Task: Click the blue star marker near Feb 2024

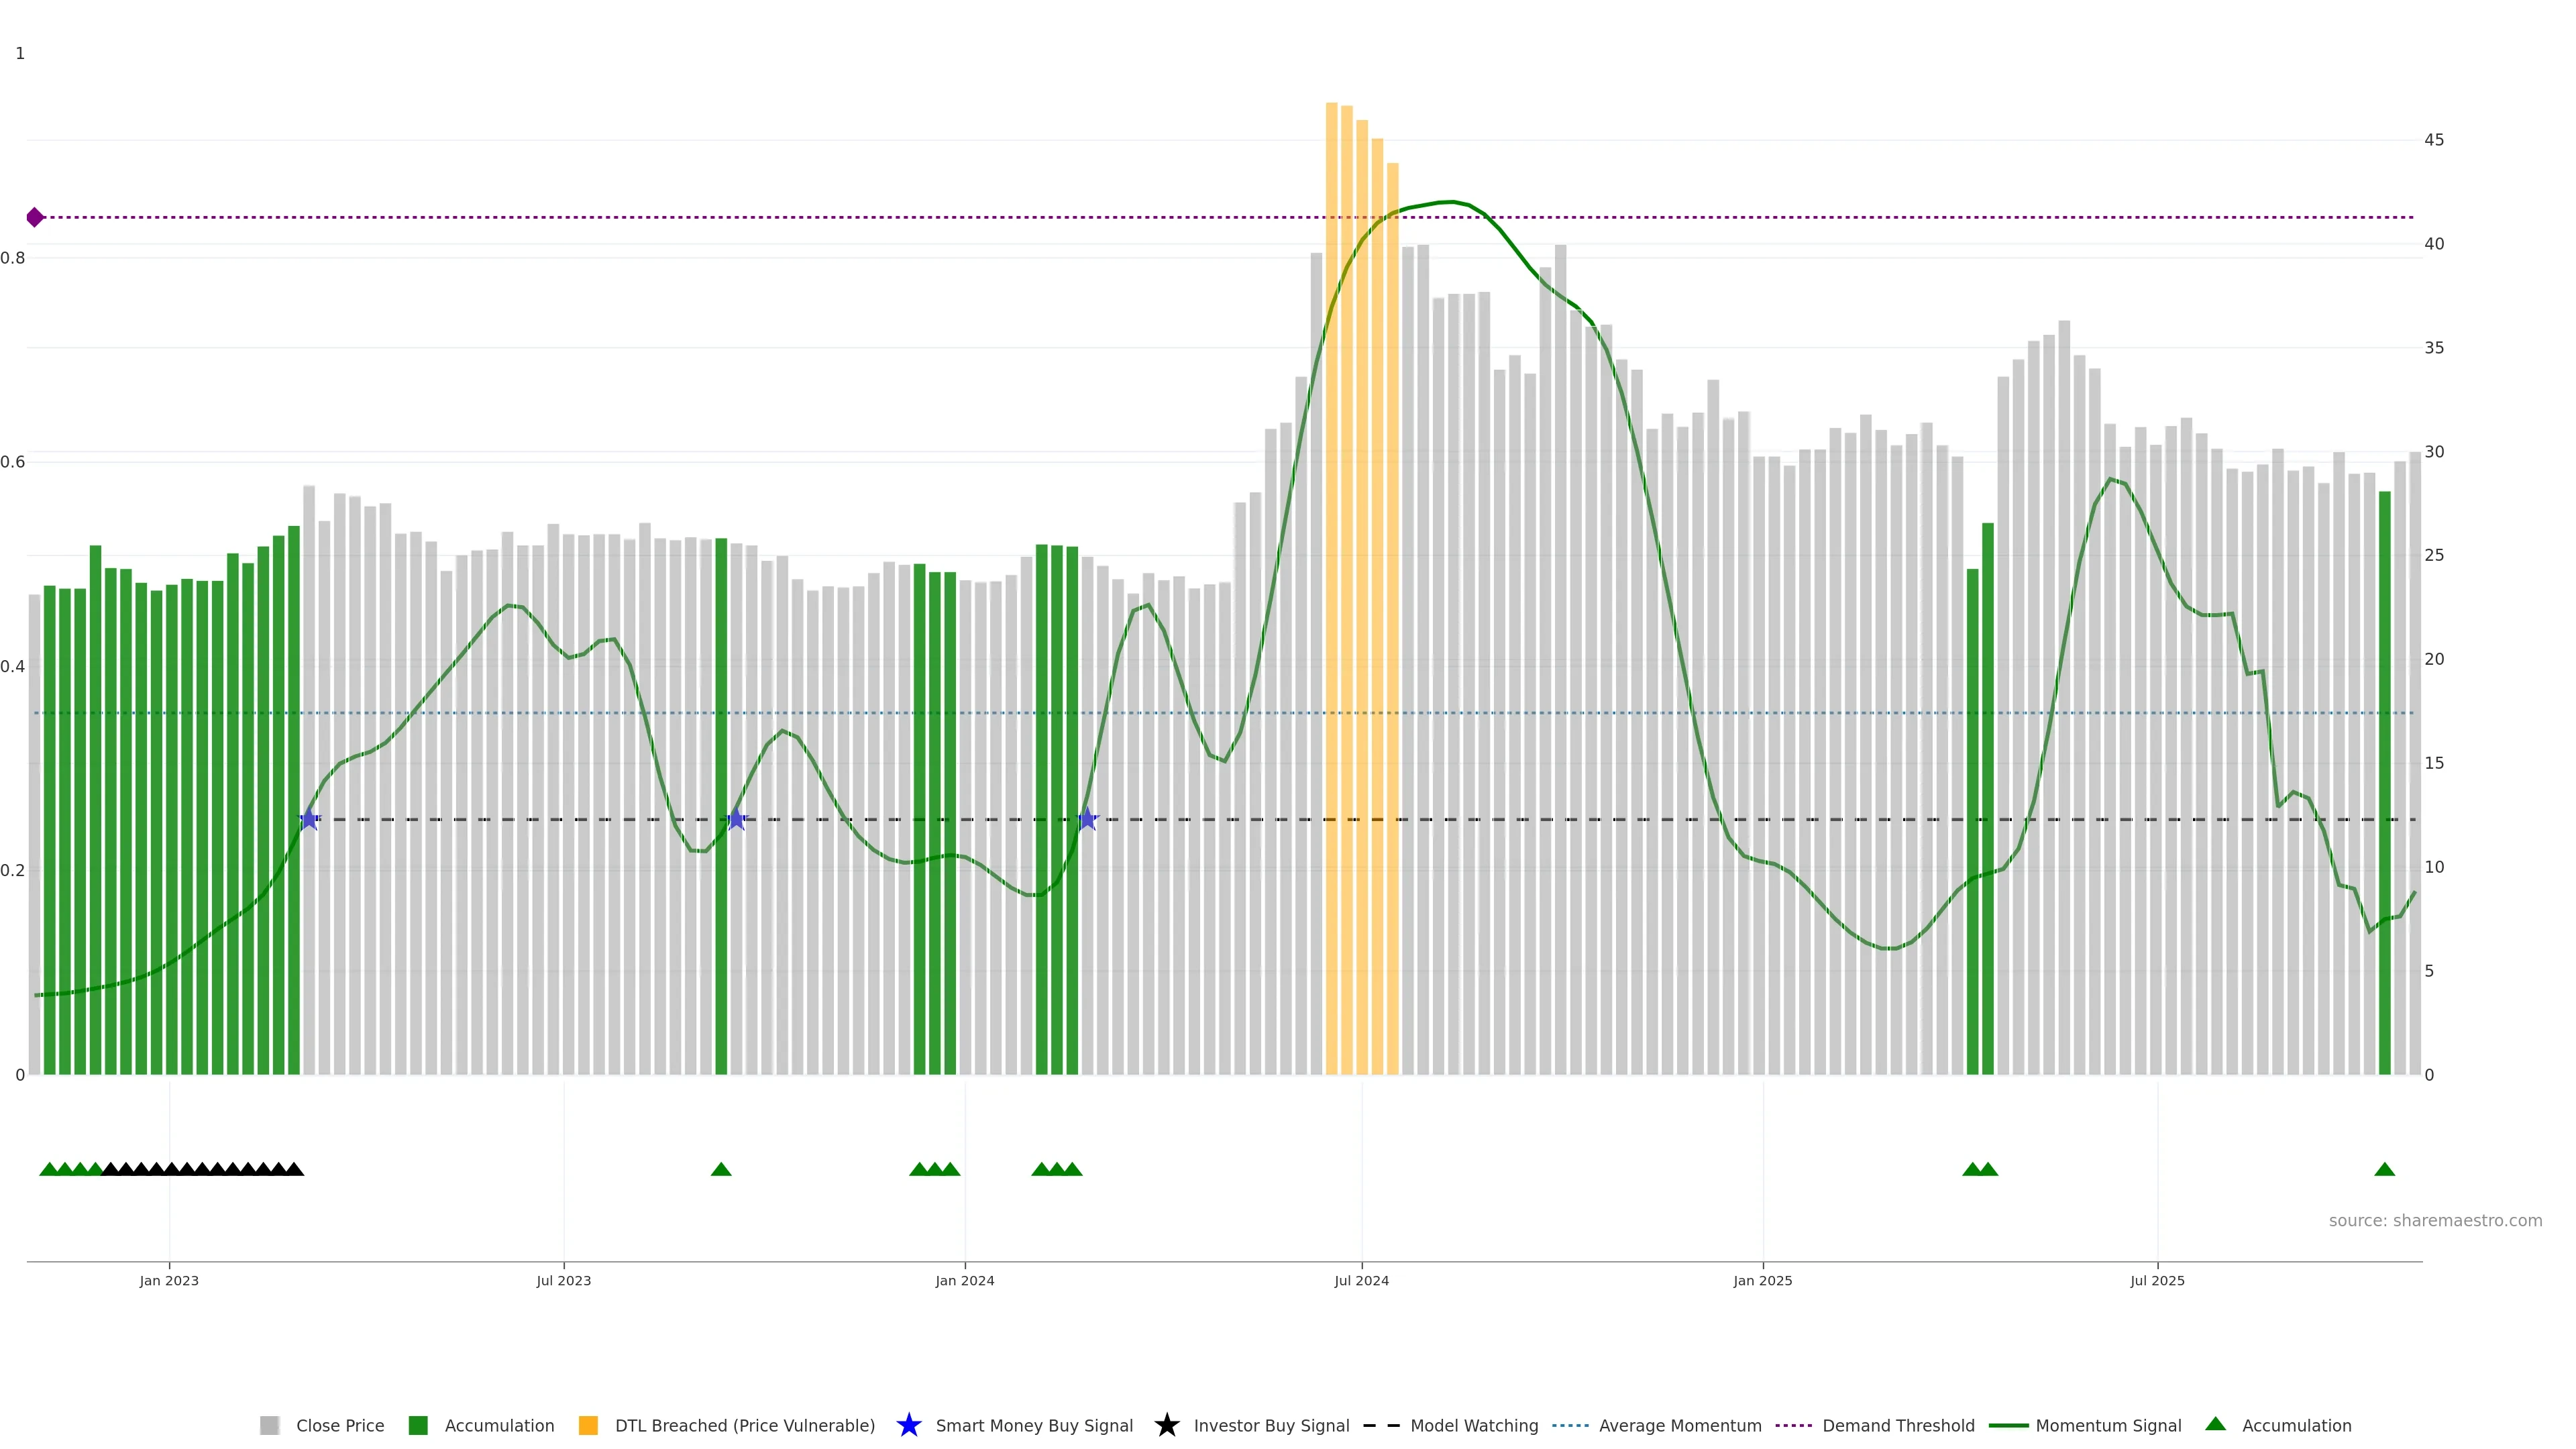Action: tap(1088, 819)
